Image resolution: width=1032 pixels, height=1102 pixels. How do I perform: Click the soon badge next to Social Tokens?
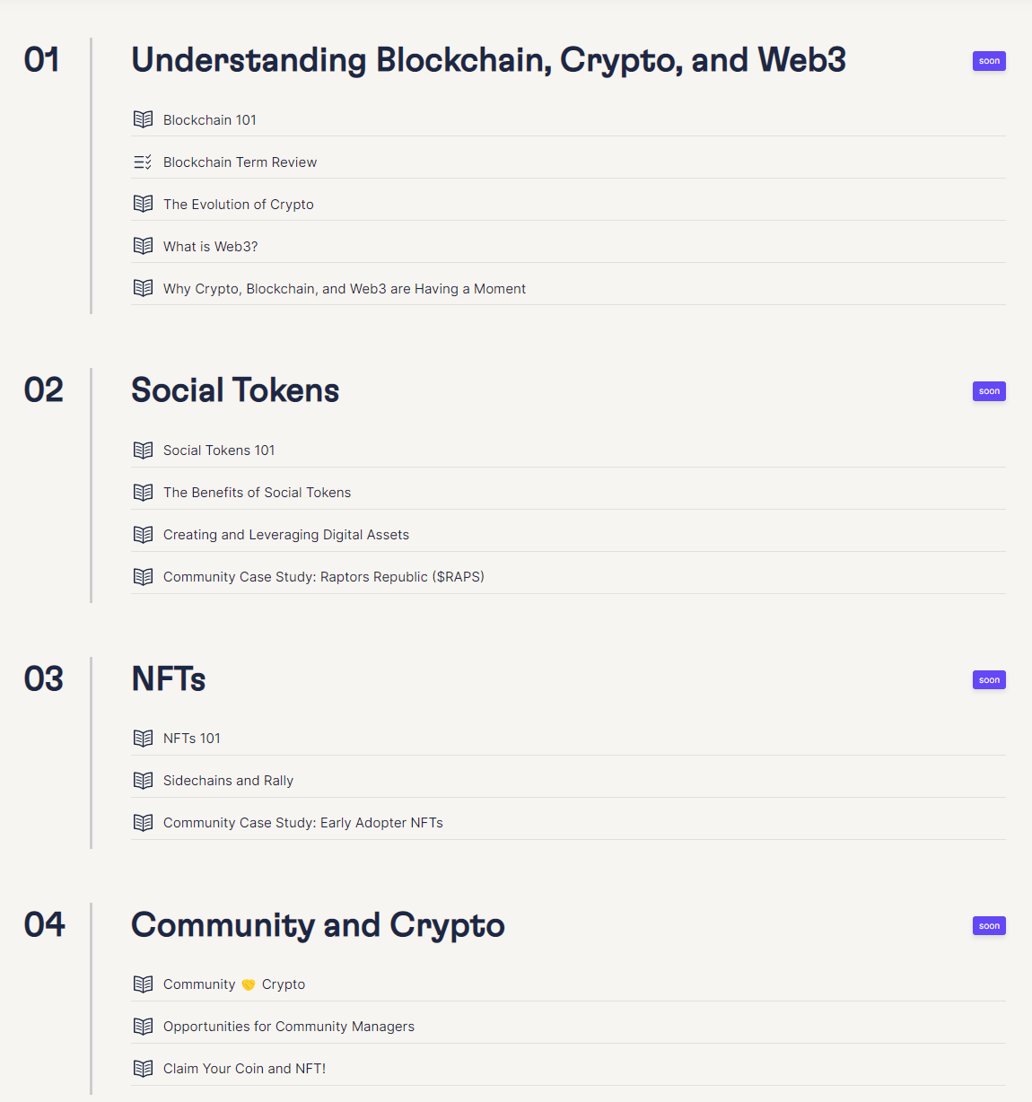[989, 391]
